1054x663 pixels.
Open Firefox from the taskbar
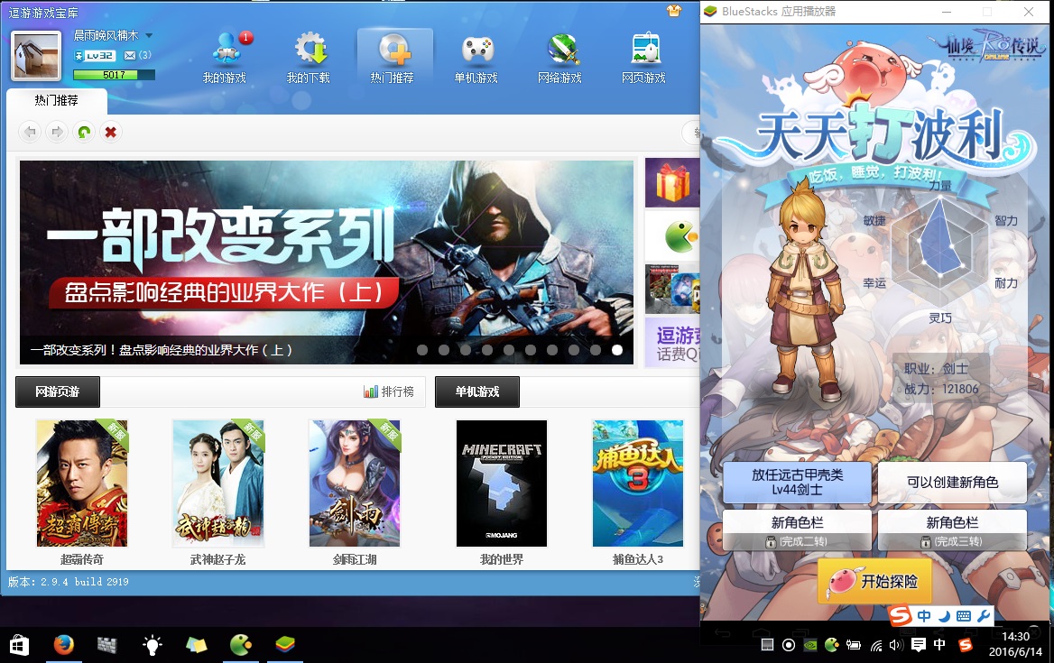pos(64,646)
